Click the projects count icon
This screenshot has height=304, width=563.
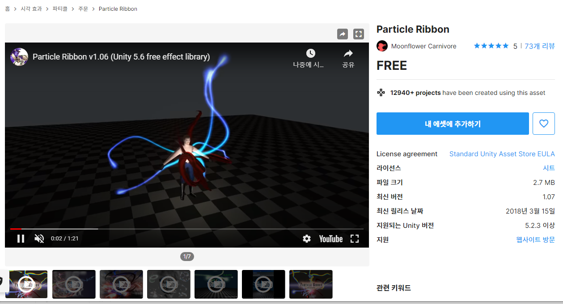tap(381, 93)
